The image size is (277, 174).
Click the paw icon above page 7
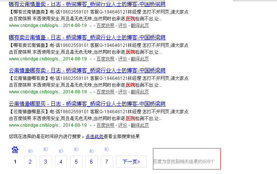[x=107, y=149]
